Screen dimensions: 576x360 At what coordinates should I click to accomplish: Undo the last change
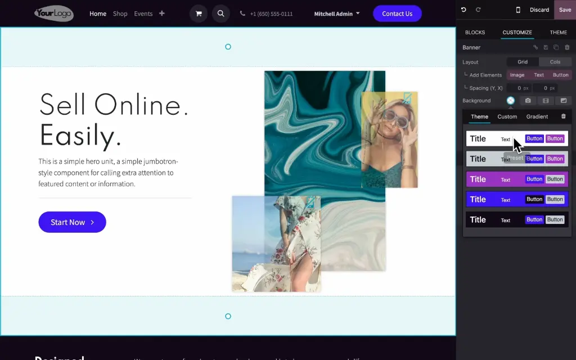[x=463, y=10]
